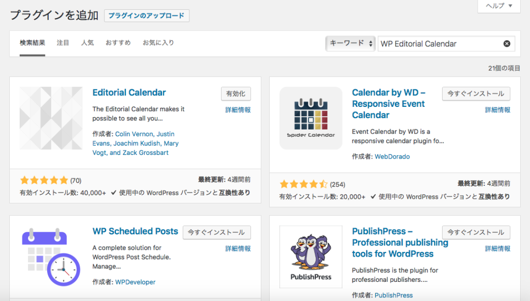Image resolution: width=530 pixels, height=301 pixels.
Task: Open the WP Scheduled Posts title link
Action: pyautogui.click(x=135, y=231)
